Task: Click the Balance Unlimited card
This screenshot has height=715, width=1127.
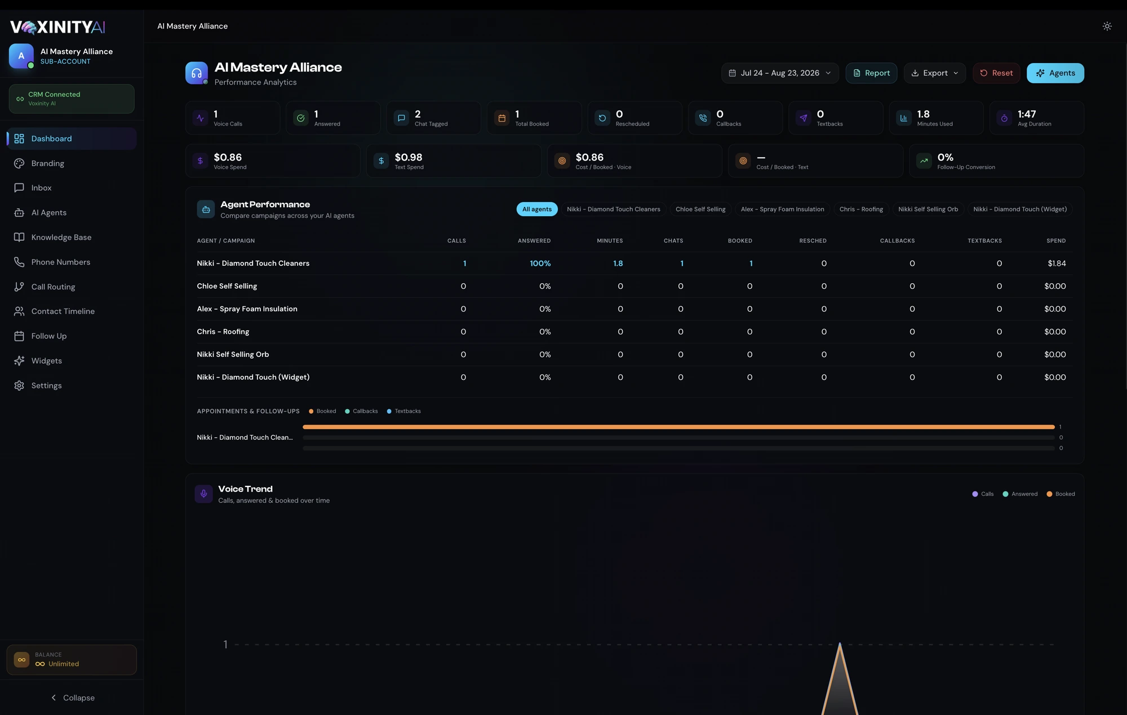Action: 72,660
